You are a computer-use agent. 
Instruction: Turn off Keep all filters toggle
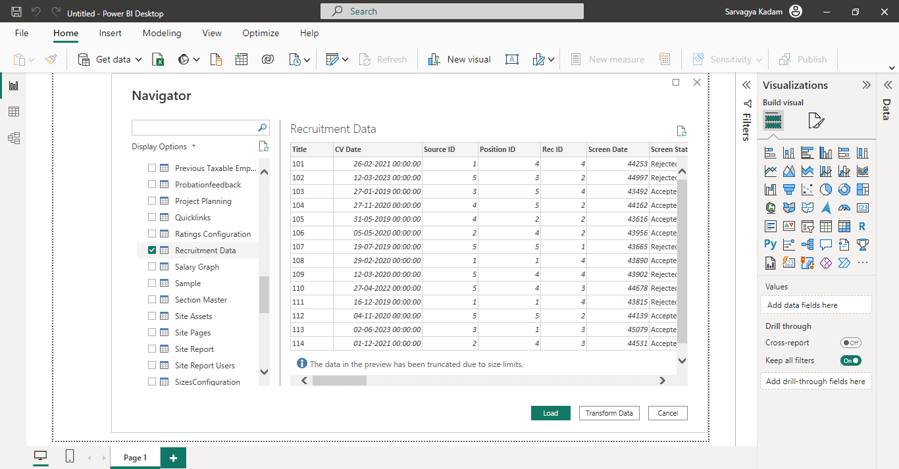pos(850,360)
